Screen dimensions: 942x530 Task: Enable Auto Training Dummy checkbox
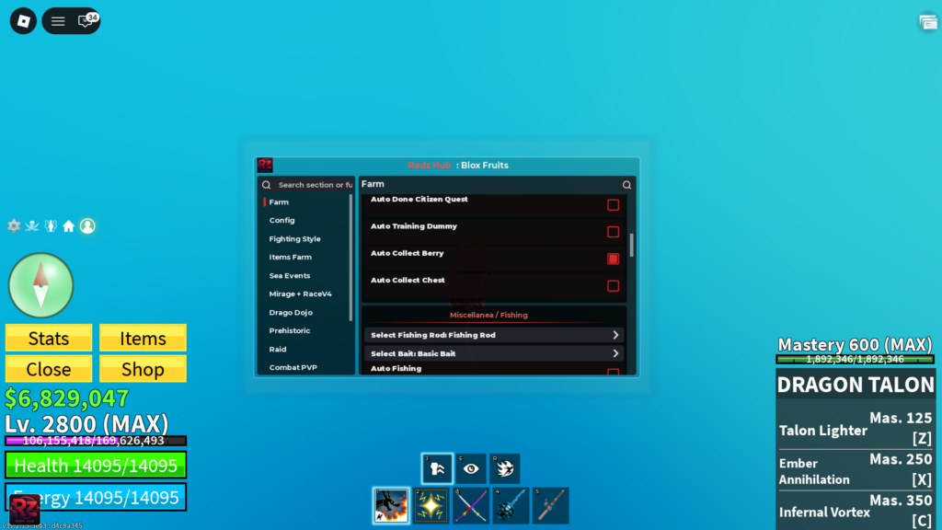coord(613,232)
